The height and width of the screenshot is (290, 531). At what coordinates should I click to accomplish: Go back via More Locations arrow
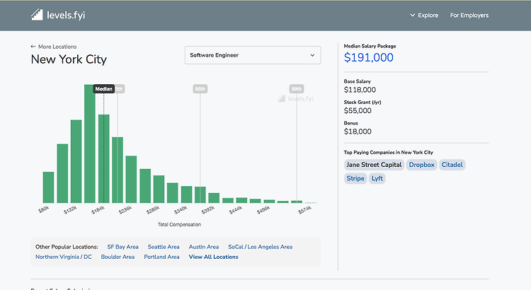coord(33,47)
